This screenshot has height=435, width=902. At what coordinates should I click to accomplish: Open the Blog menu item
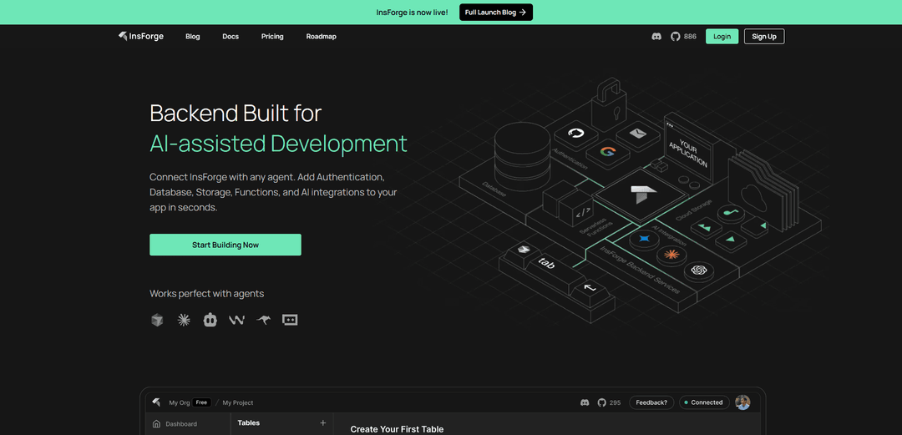[193, 37]
